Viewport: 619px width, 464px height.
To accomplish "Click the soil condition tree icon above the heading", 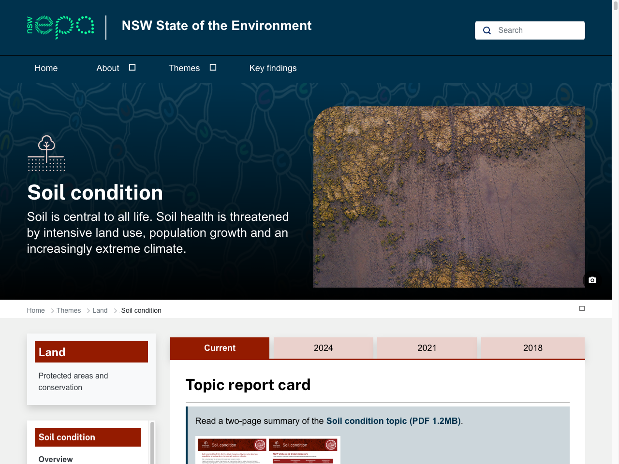I will pos(46,152).
